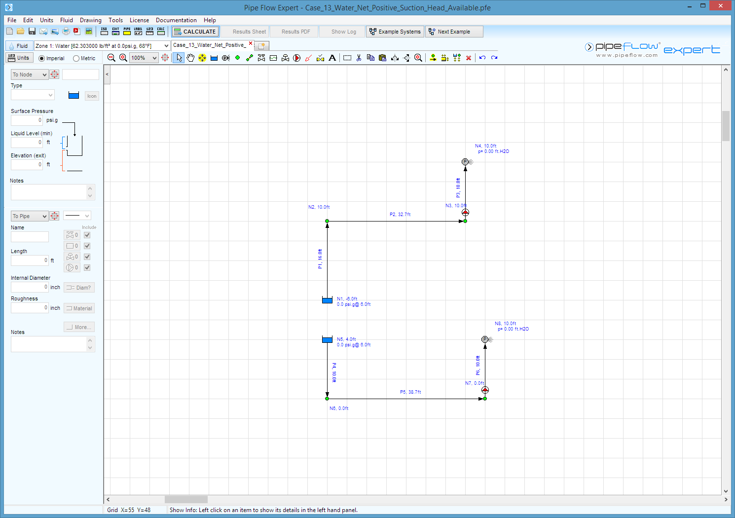Load the Next Example

tap(454, 32)
